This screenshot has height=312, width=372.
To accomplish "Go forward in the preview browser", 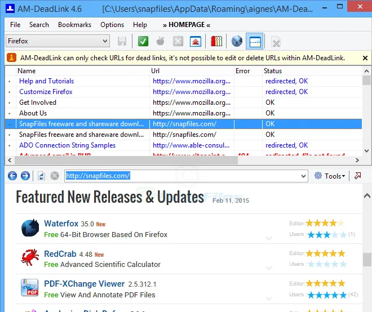I will point(25,176).
